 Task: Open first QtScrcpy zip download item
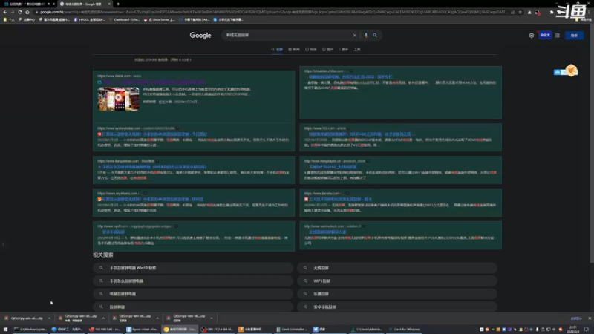coord(25,318)
